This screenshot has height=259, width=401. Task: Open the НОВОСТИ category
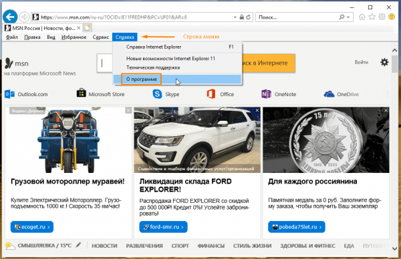[104, 246]
